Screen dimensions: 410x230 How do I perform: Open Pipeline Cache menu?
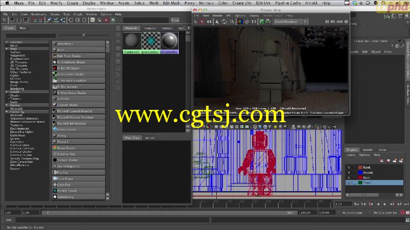(288, 3)
